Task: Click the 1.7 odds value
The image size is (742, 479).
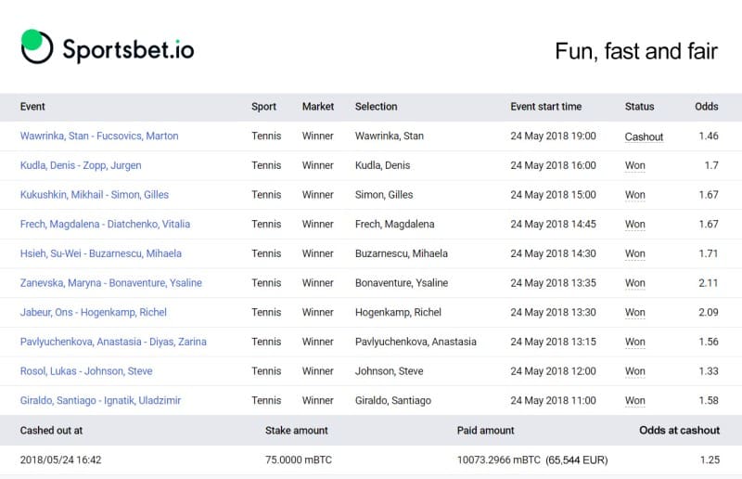Action: (711, 165)
